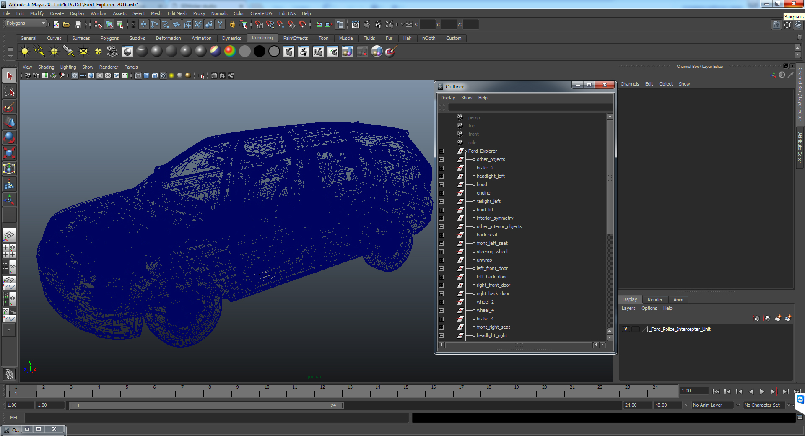Open Channels menu in Channel Box
Screen dimensions: 805x436
coord(630,84)
